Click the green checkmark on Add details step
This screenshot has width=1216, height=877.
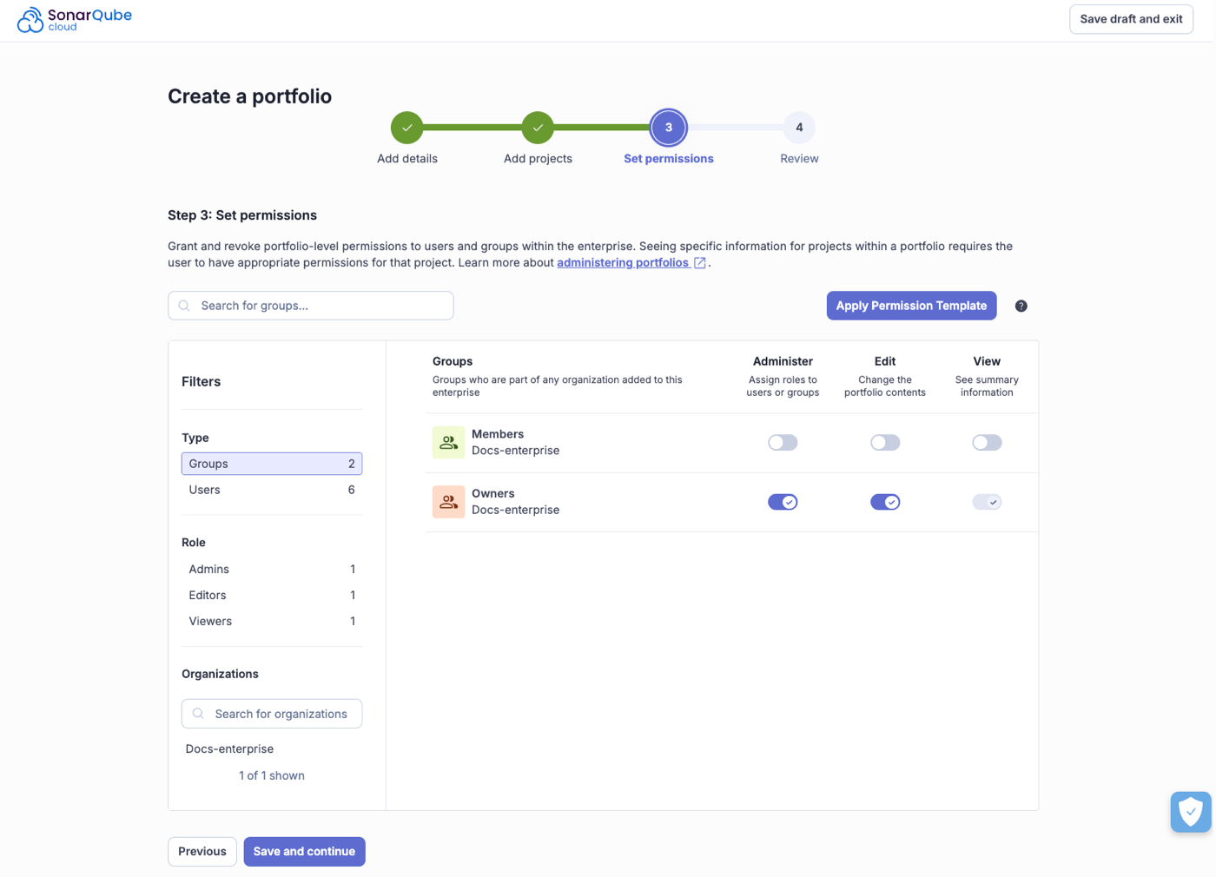pyautogui.click(x=406, y=127)
